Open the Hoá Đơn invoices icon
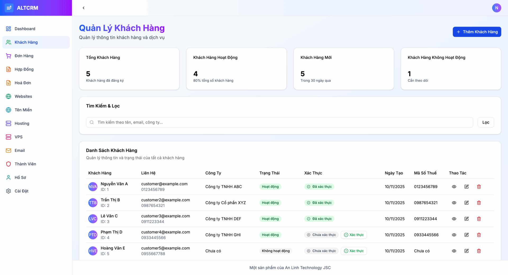Viewport: 508px width, 275px height. click(8, 83)
